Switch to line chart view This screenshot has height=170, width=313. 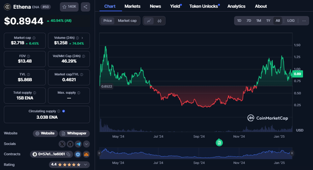(149, 21)
